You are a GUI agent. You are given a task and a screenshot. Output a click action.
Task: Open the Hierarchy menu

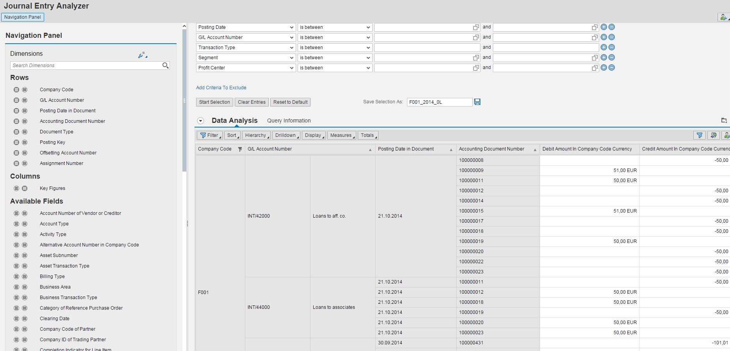256,135
